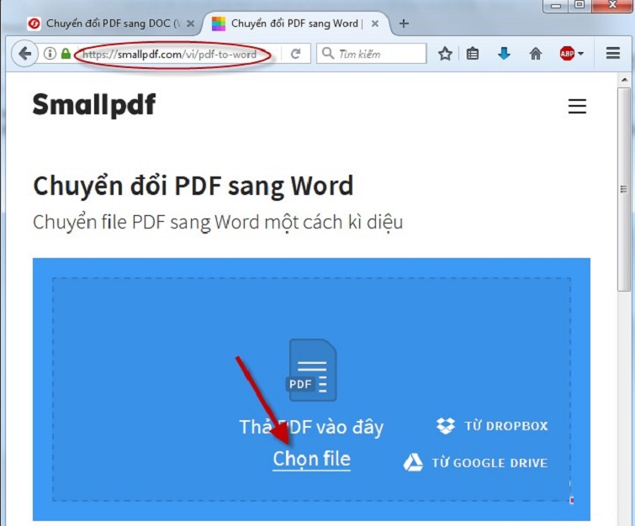Image resolution: width=635 pixels, height=526 pixels.
Task: Open the Firefox hamburger menu
Action: coord(613,54)
